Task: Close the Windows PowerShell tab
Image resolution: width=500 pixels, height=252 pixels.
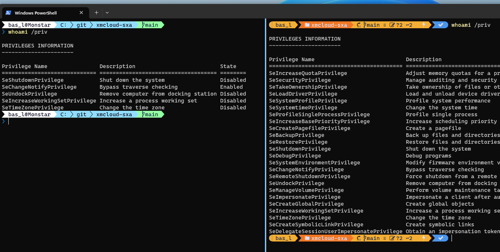Action: [82, 12]
